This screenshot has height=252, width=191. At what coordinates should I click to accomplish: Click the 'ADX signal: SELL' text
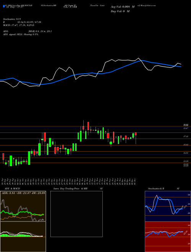pos(13,34)
